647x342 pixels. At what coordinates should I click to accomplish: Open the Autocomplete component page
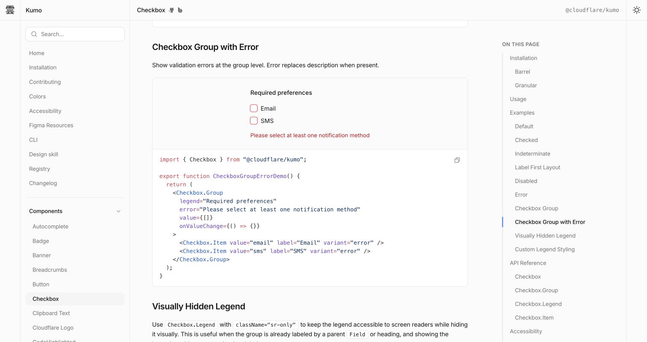[x=50, y=227]
